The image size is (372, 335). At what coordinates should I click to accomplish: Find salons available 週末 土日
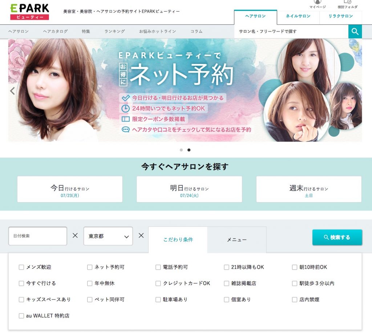pyautogui.click(x=309, y=189)
